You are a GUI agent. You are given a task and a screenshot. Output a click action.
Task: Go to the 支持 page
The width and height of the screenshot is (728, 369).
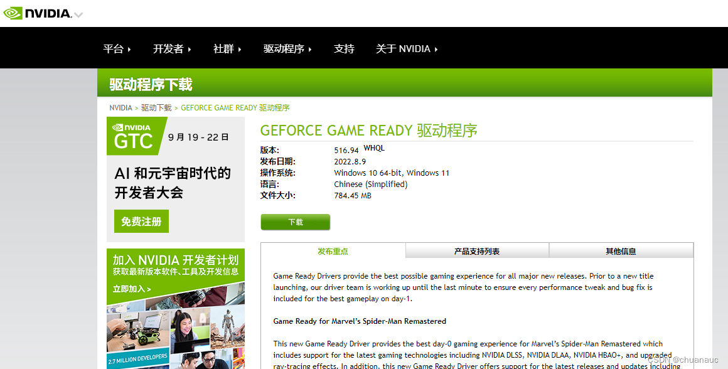coord(344,49)
